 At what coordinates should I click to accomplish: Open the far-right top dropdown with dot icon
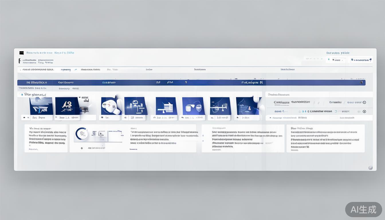coord(362,60)
